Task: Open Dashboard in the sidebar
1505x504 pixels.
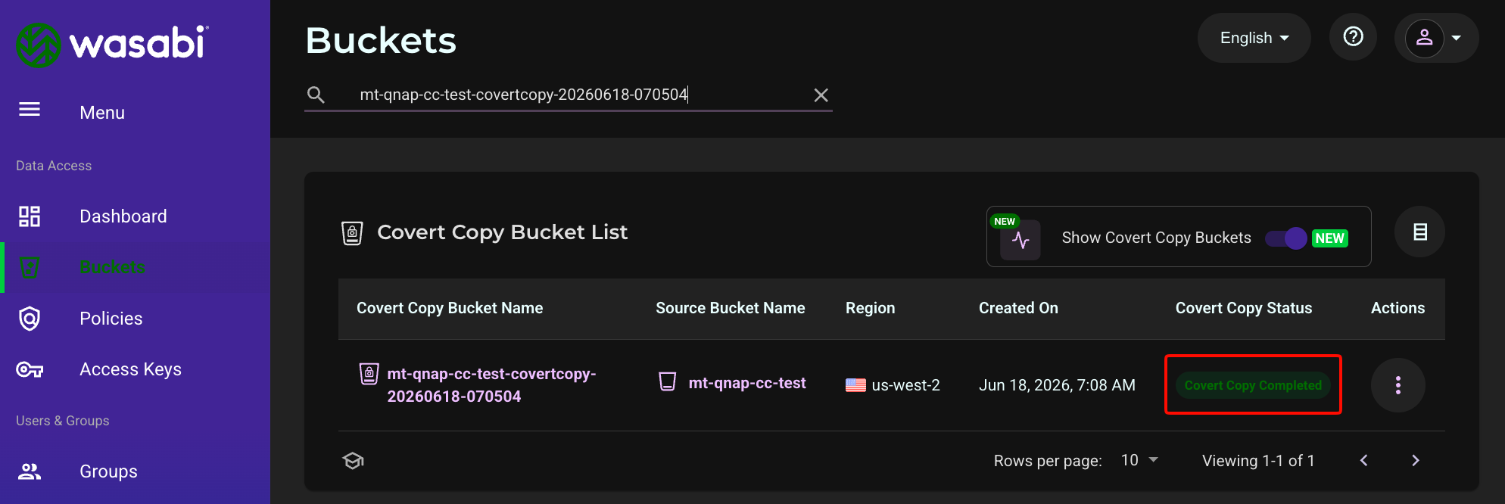Action: click(123, 216)
